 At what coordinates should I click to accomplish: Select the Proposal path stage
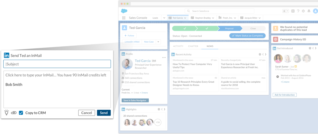pos(229,28)
